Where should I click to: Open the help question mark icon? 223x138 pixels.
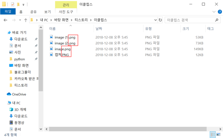pos(220,12)
